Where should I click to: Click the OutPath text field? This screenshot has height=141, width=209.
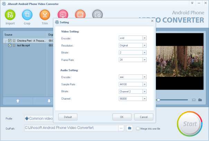[x=71, y=128]
